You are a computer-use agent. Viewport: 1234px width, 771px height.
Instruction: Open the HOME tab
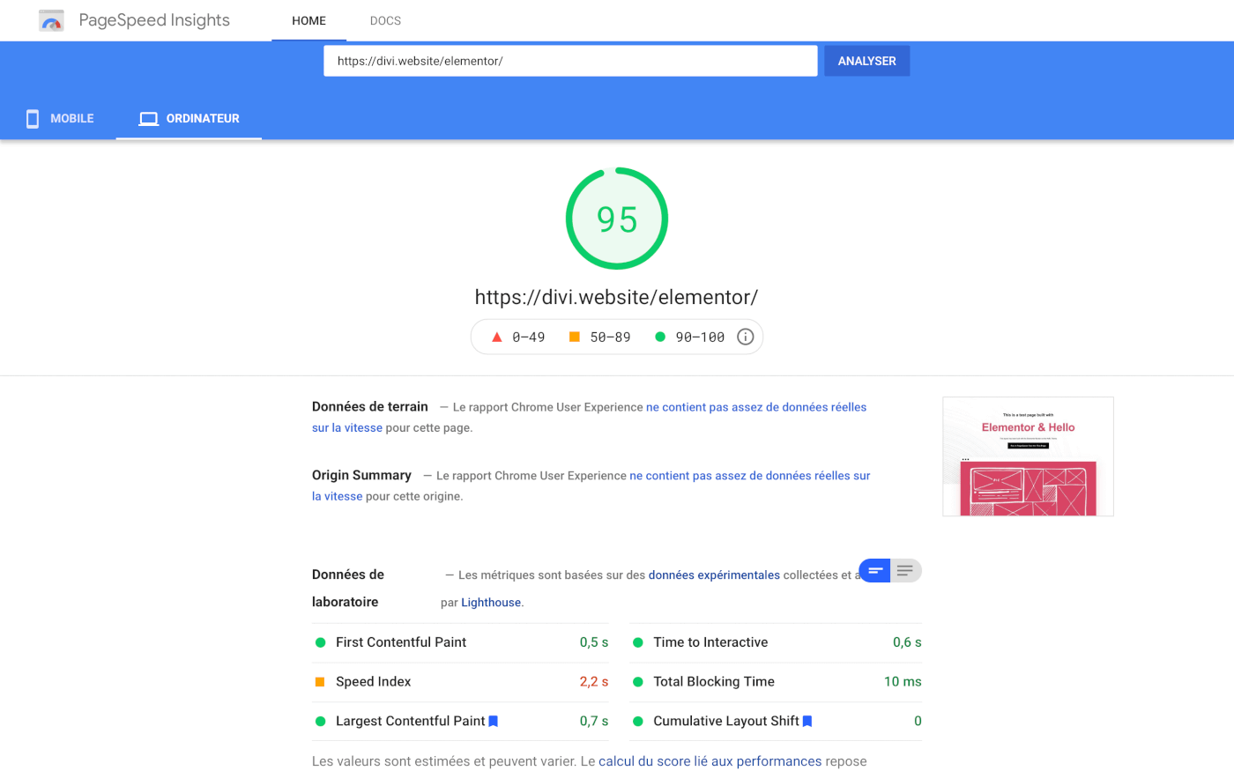click(x=309, y=20)
